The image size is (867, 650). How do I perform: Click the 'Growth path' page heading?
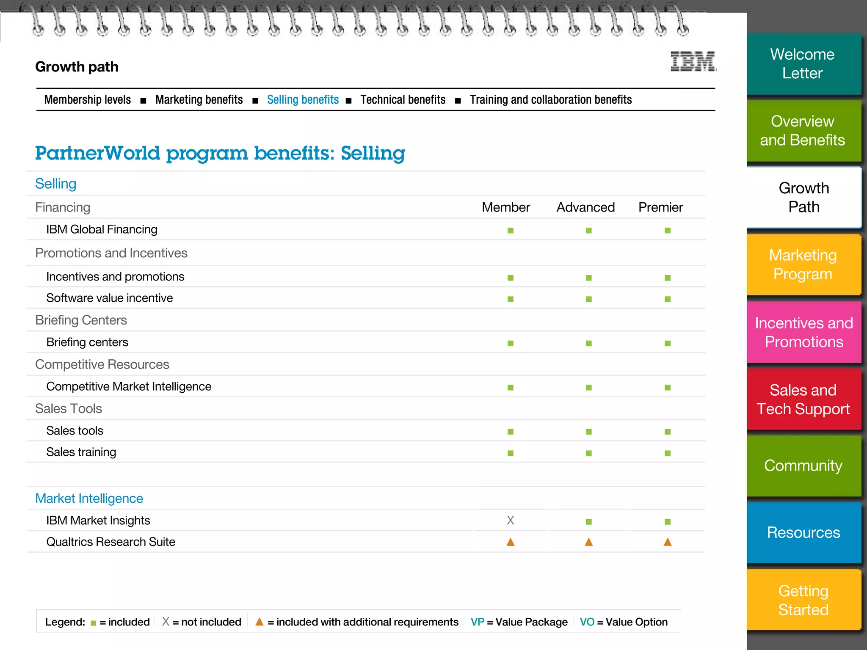pos(77,67)
